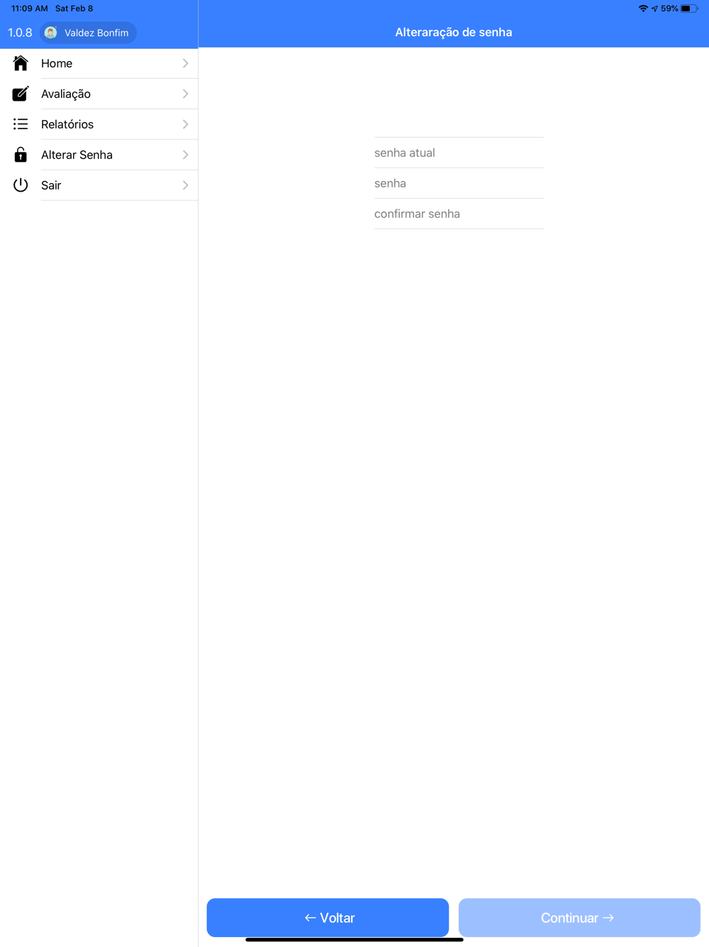Select the confirmar senha field
The height and width of the screenshot is (947, 709).
click(459, 214)
